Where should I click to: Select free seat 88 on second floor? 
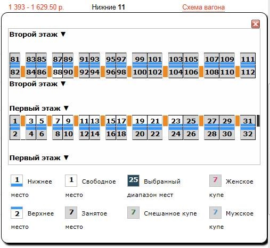[58, 72]
